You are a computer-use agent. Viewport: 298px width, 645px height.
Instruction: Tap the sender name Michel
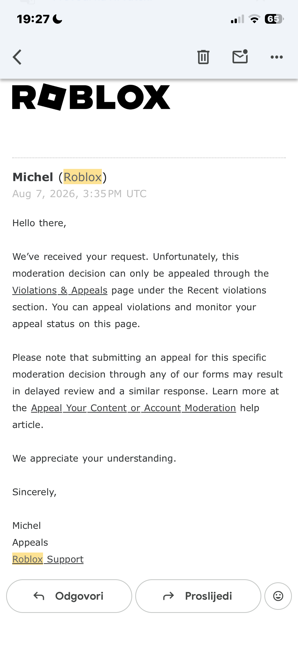33,177
